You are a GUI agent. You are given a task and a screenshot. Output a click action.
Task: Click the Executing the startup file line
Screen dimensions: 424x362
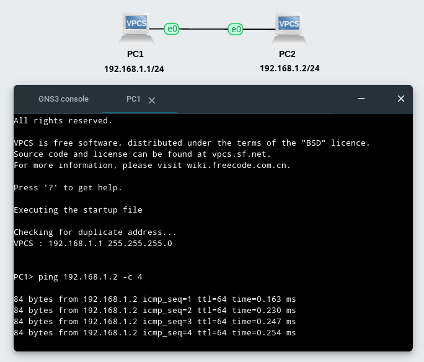(x=78, y=210)
